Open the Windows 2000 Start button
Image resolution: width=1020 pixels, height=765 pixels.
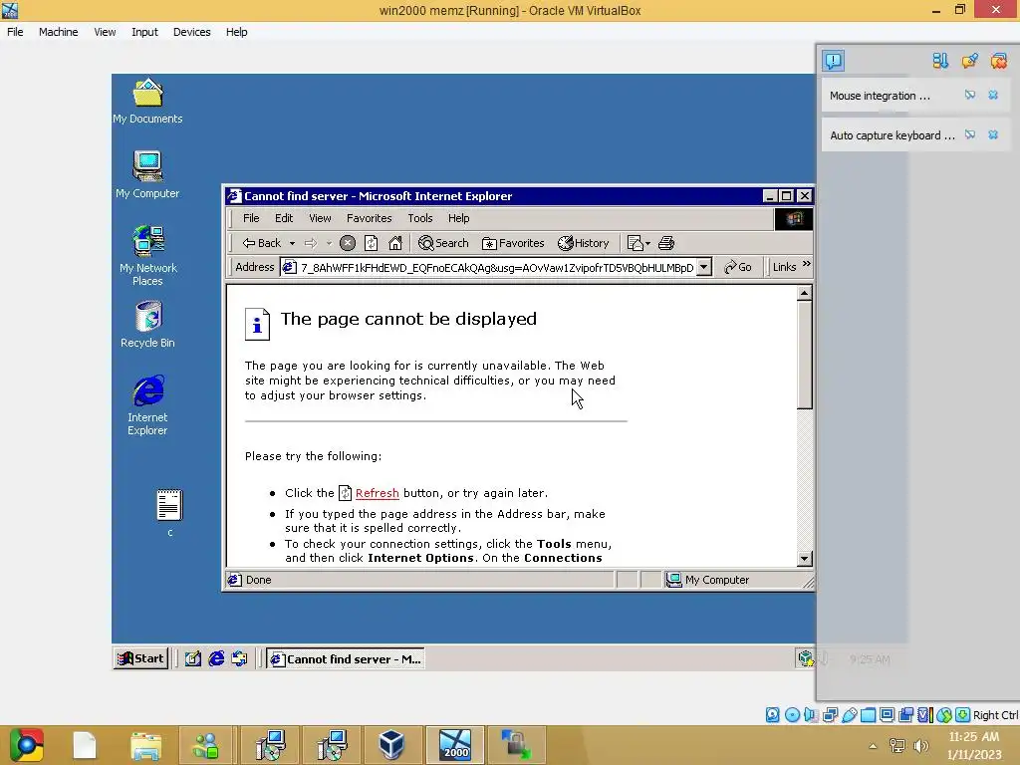(x=140, y=658)
